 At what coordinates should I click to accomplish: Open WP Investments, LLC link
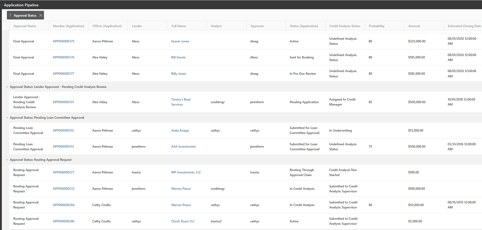point(186,172)
